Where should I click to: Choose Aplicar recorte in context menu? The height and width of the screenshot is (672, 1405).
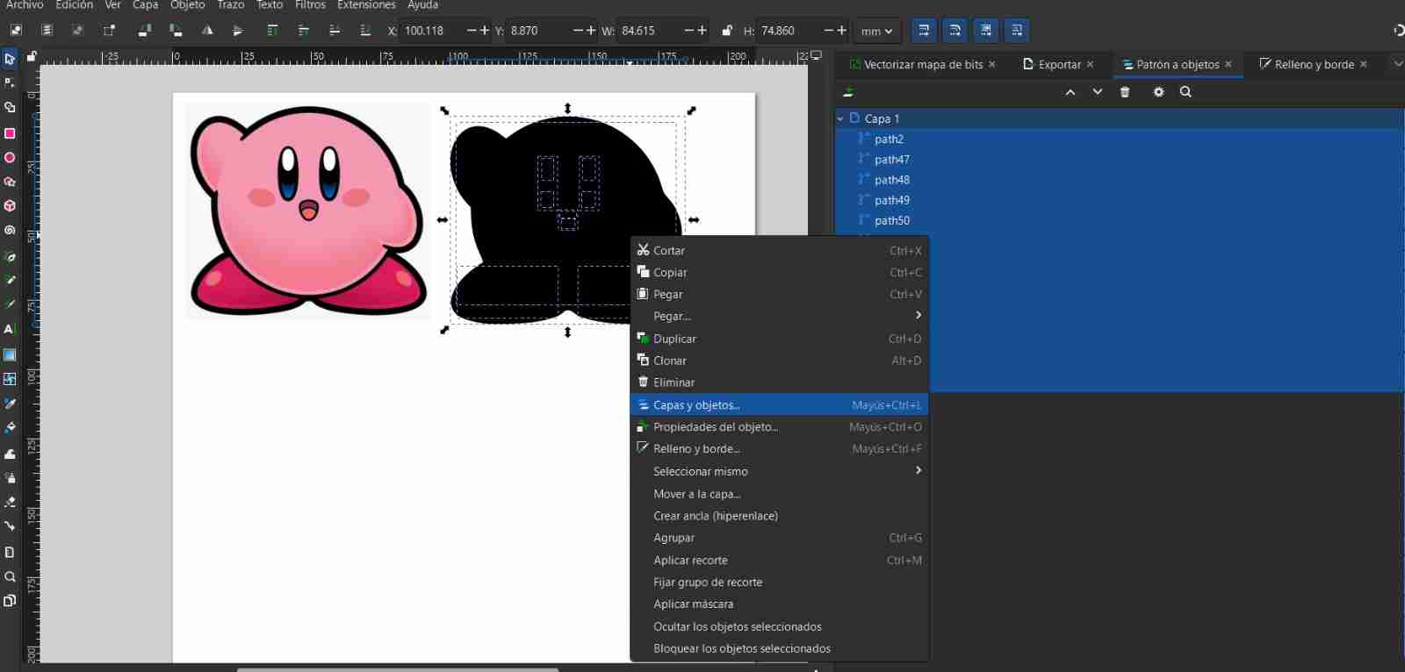click(779, 560)
